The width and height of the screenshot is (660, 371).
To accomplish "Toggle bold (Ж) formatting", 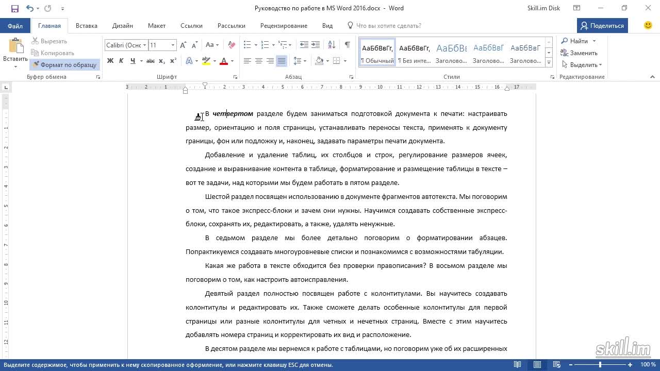I will [x=110, y=61].
